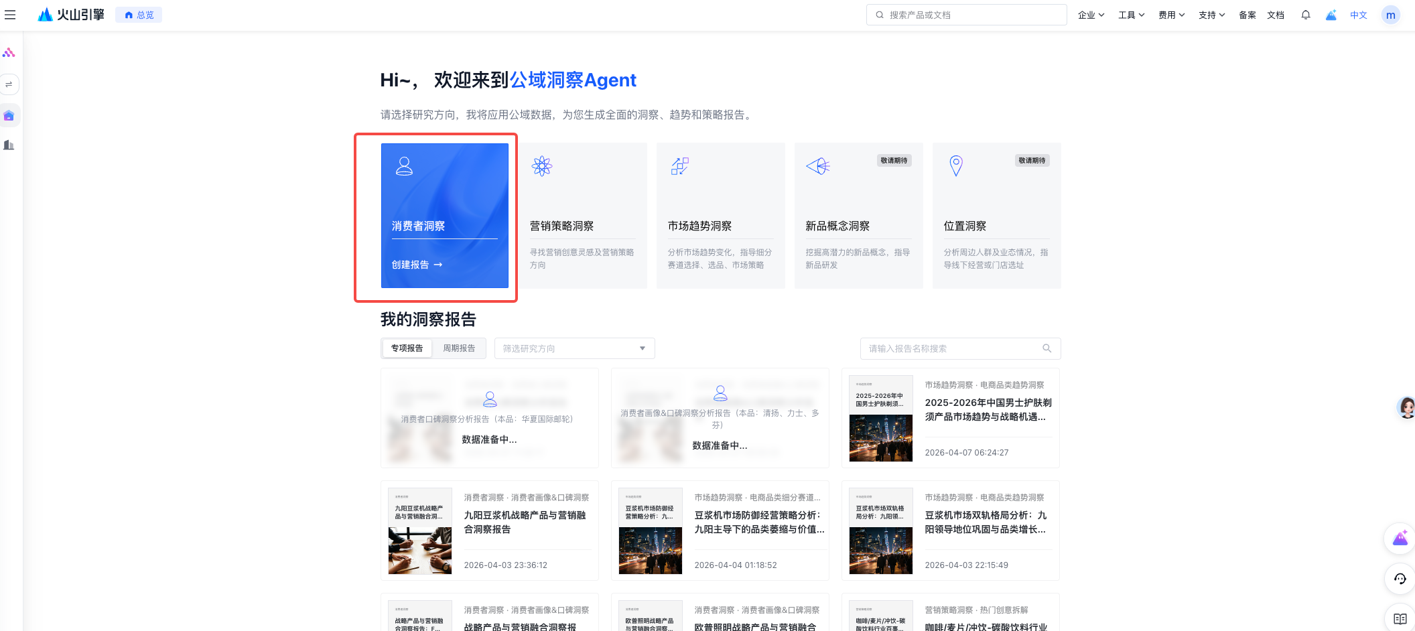Click the 位置洞察 map pin icon
1415x631 pixels.
click(956, 165)
